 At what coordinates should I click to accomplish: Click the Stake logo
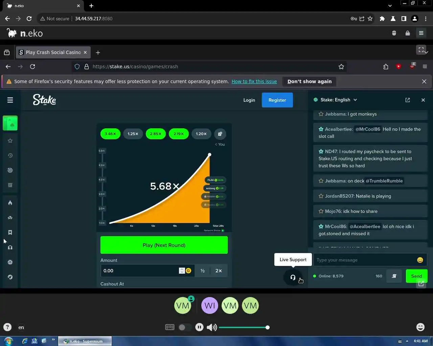(x=44, y=100)
